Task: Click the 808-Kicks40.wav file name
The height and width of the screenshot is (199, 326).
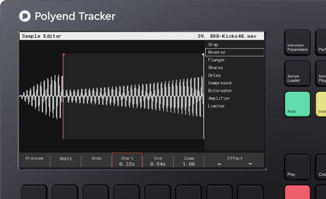Action: tap(233, 36)
